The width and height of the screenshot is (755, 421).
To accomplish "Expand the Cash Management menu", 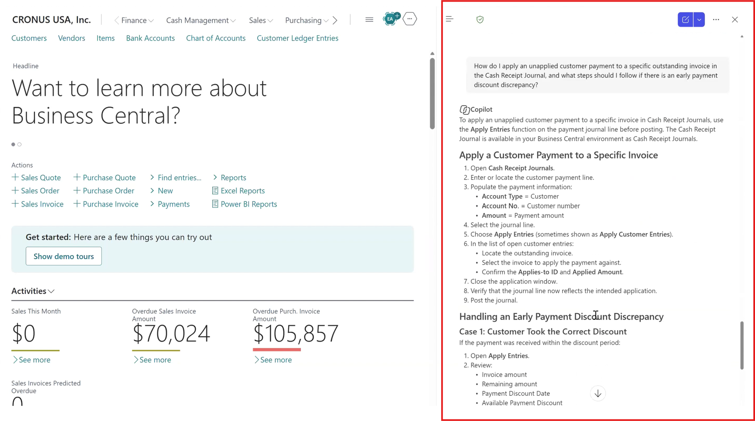I will 201,20.
